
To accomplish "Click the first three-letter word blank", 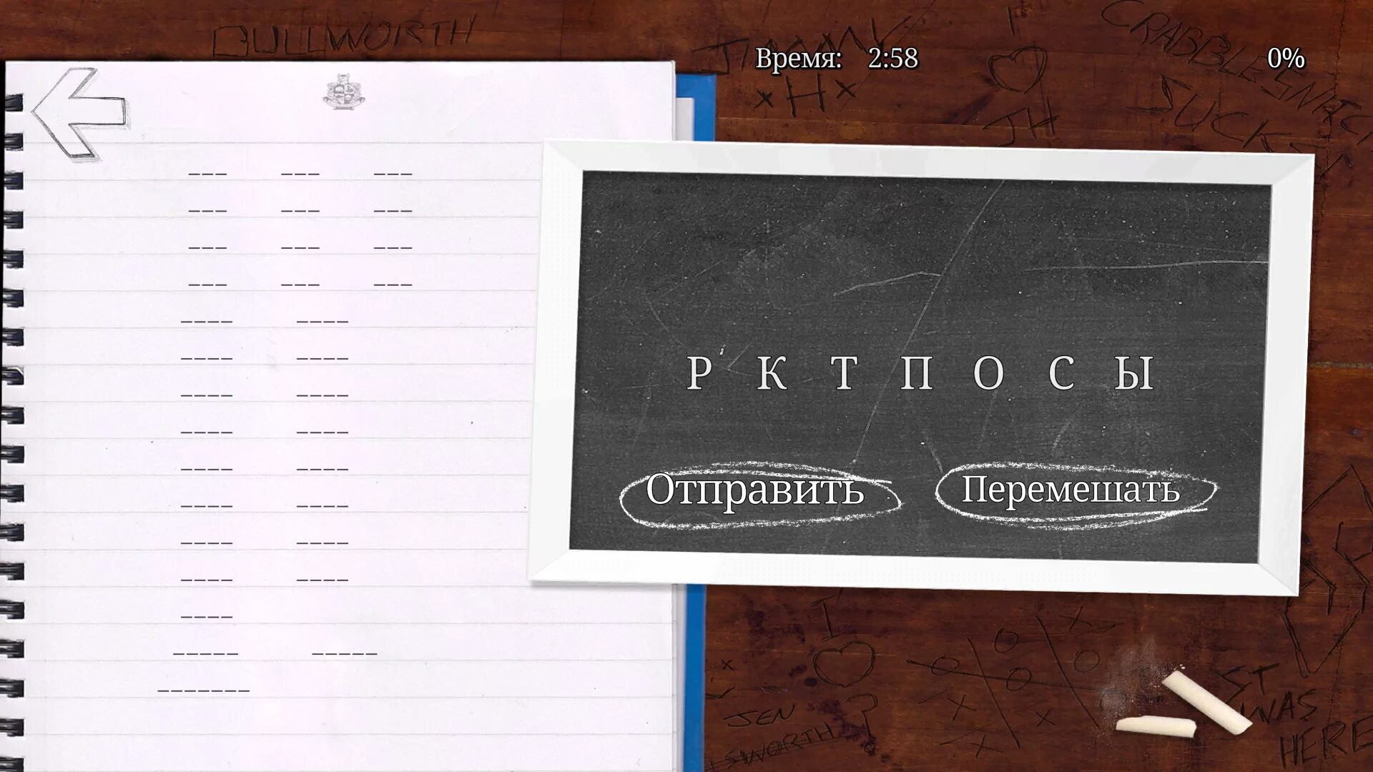I will pyautogui.click(x=207, y=174).
